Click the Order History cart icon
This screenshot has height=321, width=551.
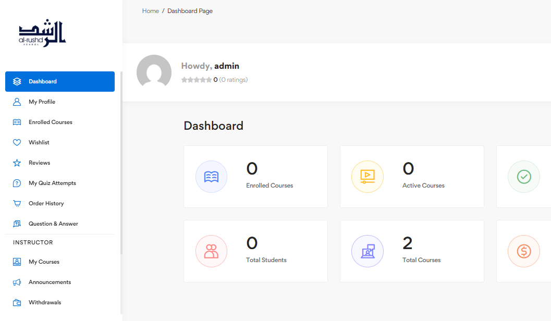click(17, 203)
